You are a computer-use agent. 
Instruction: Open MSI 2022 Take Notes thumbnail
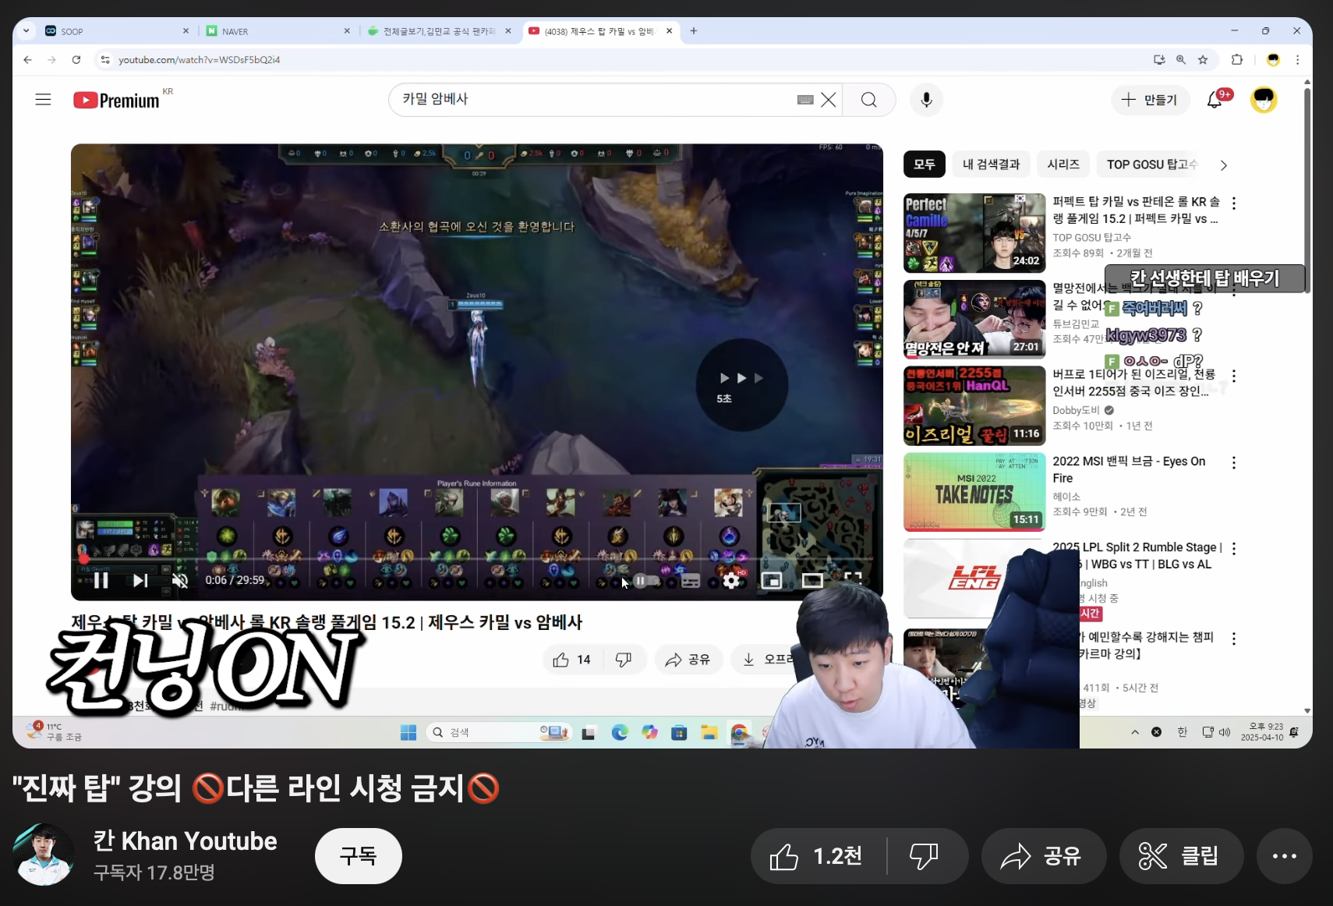[974, 492]
